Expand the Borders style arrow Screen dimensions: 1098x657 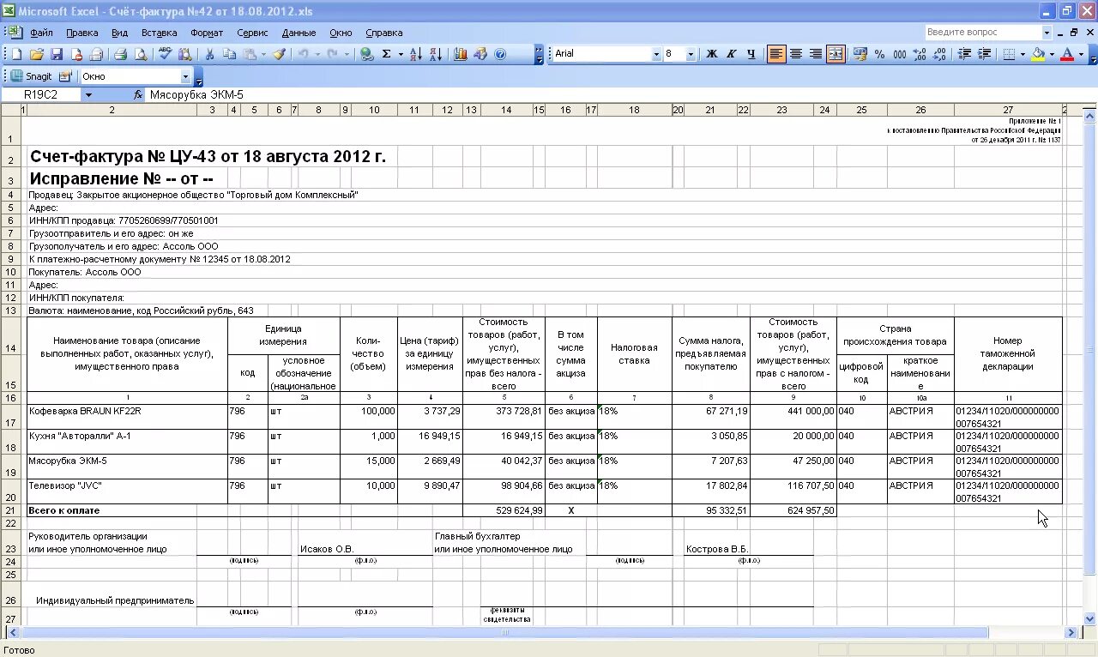pyautogui.click(x=1022, y=54)
